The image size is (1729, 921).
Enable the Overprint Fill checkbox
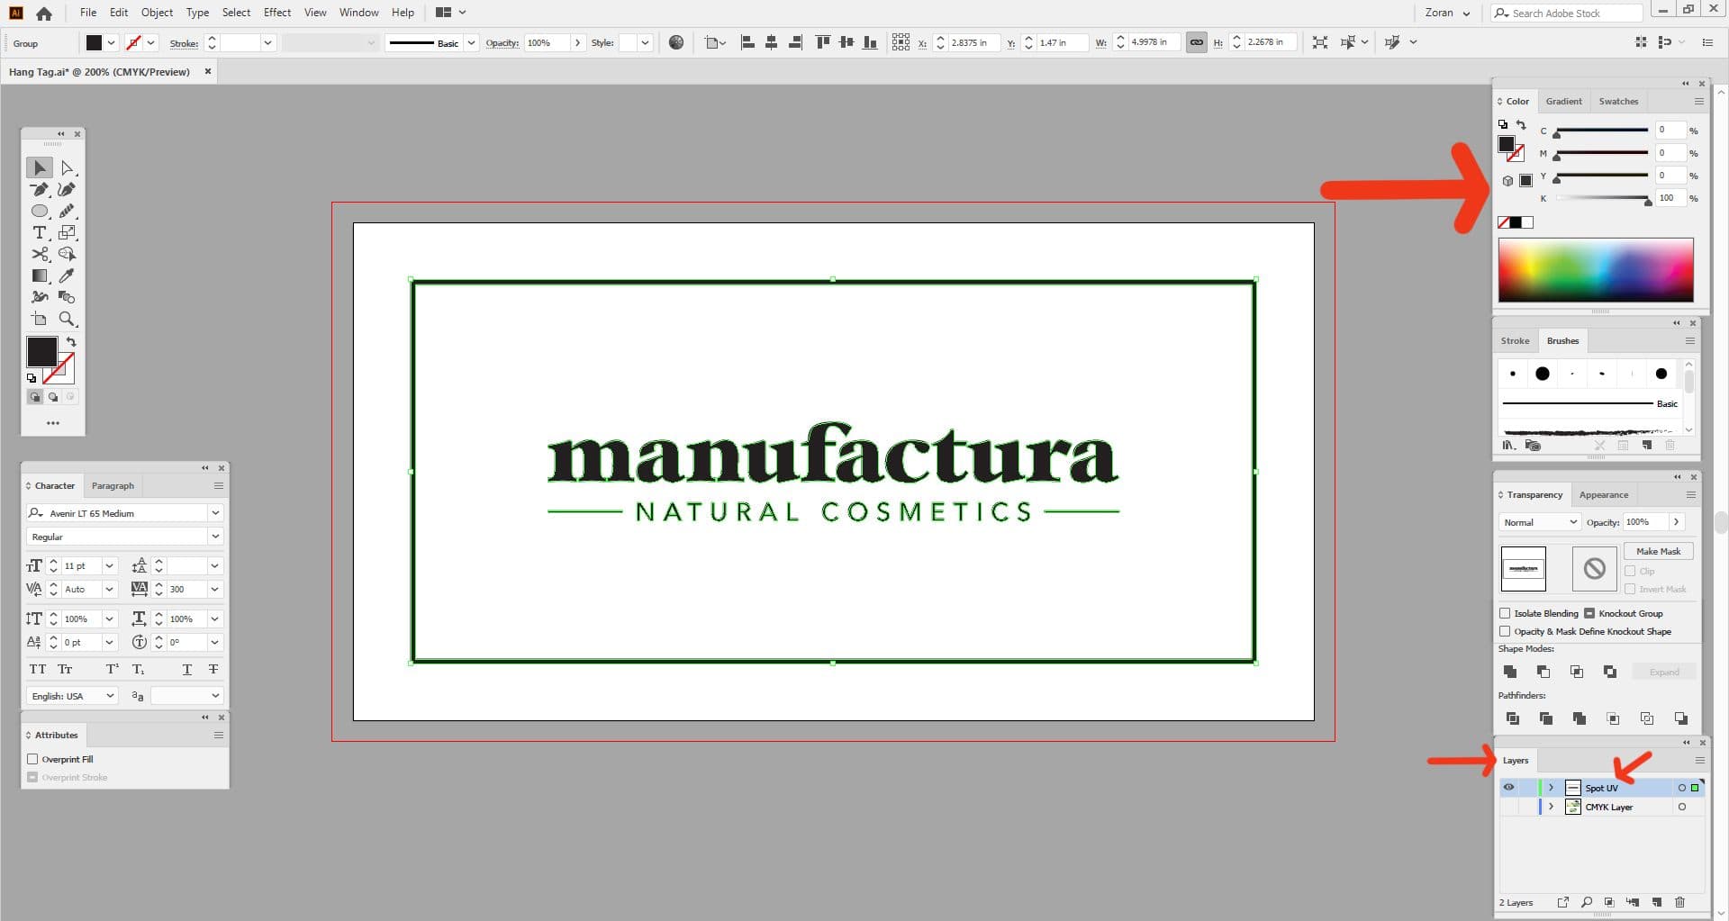[34, 759]
